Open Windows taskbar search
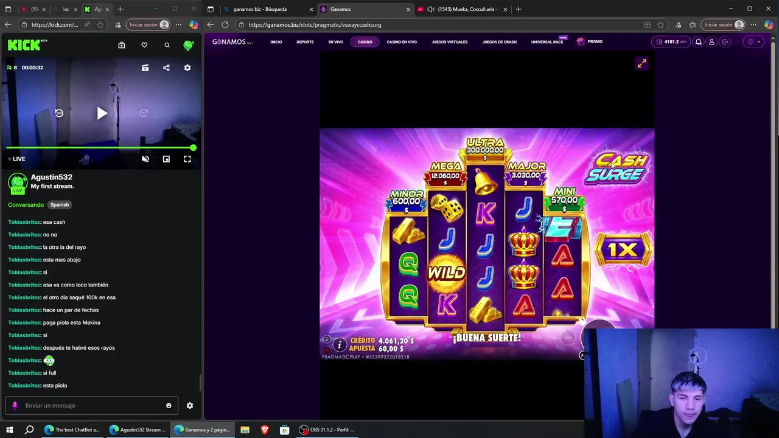 pos(29,429)
